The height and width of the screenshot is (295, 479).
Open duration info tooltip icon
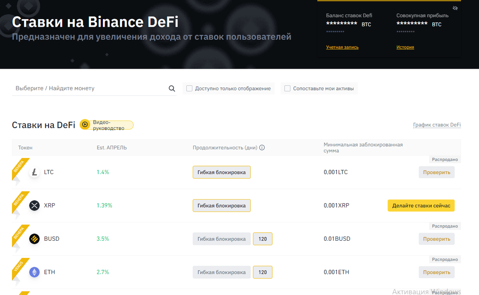262,147
